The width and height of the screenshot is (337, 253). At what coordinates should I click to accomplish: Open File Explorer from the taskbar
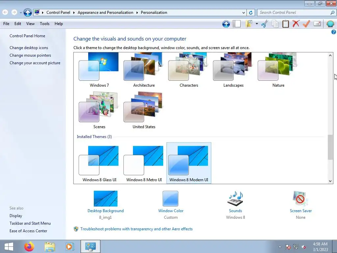pos(50,246)
